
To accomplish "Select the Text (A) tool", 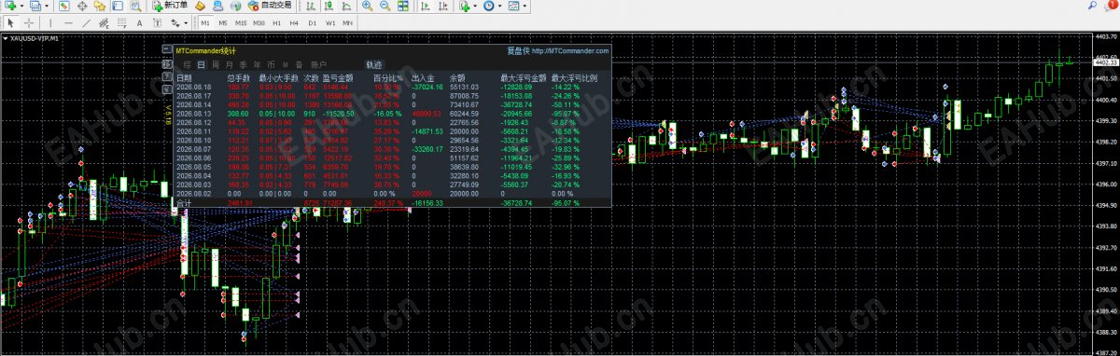I will click(x=139, y=22).
